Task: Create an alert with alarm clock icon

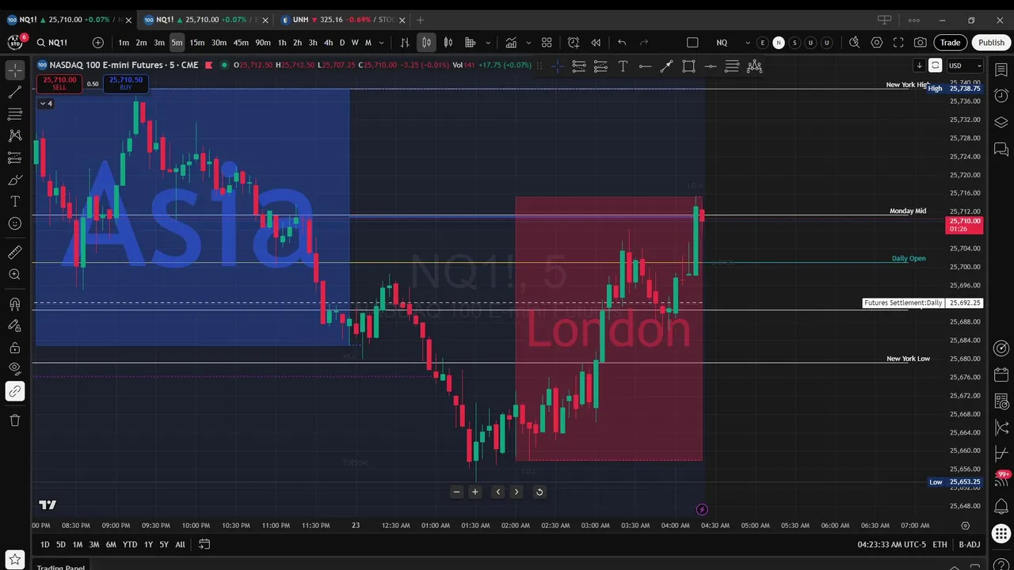Action: tap(574, 43)
